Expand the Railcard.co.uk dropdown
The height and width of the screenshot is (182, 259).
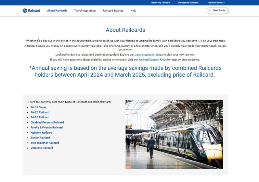coord(216,3)
